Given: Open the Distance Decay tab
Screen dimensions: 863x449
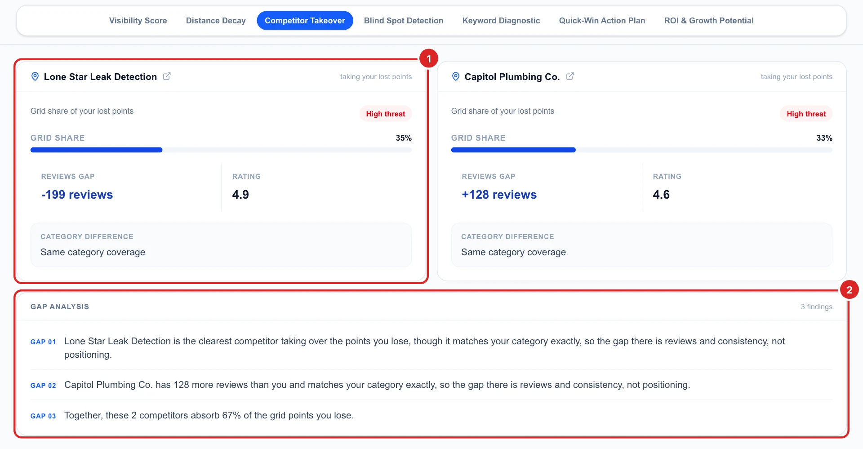Looking at the screenshot, I should pos(216,21).
